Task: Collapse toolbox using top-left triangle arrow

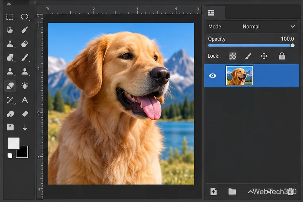Action: (9, 3)
